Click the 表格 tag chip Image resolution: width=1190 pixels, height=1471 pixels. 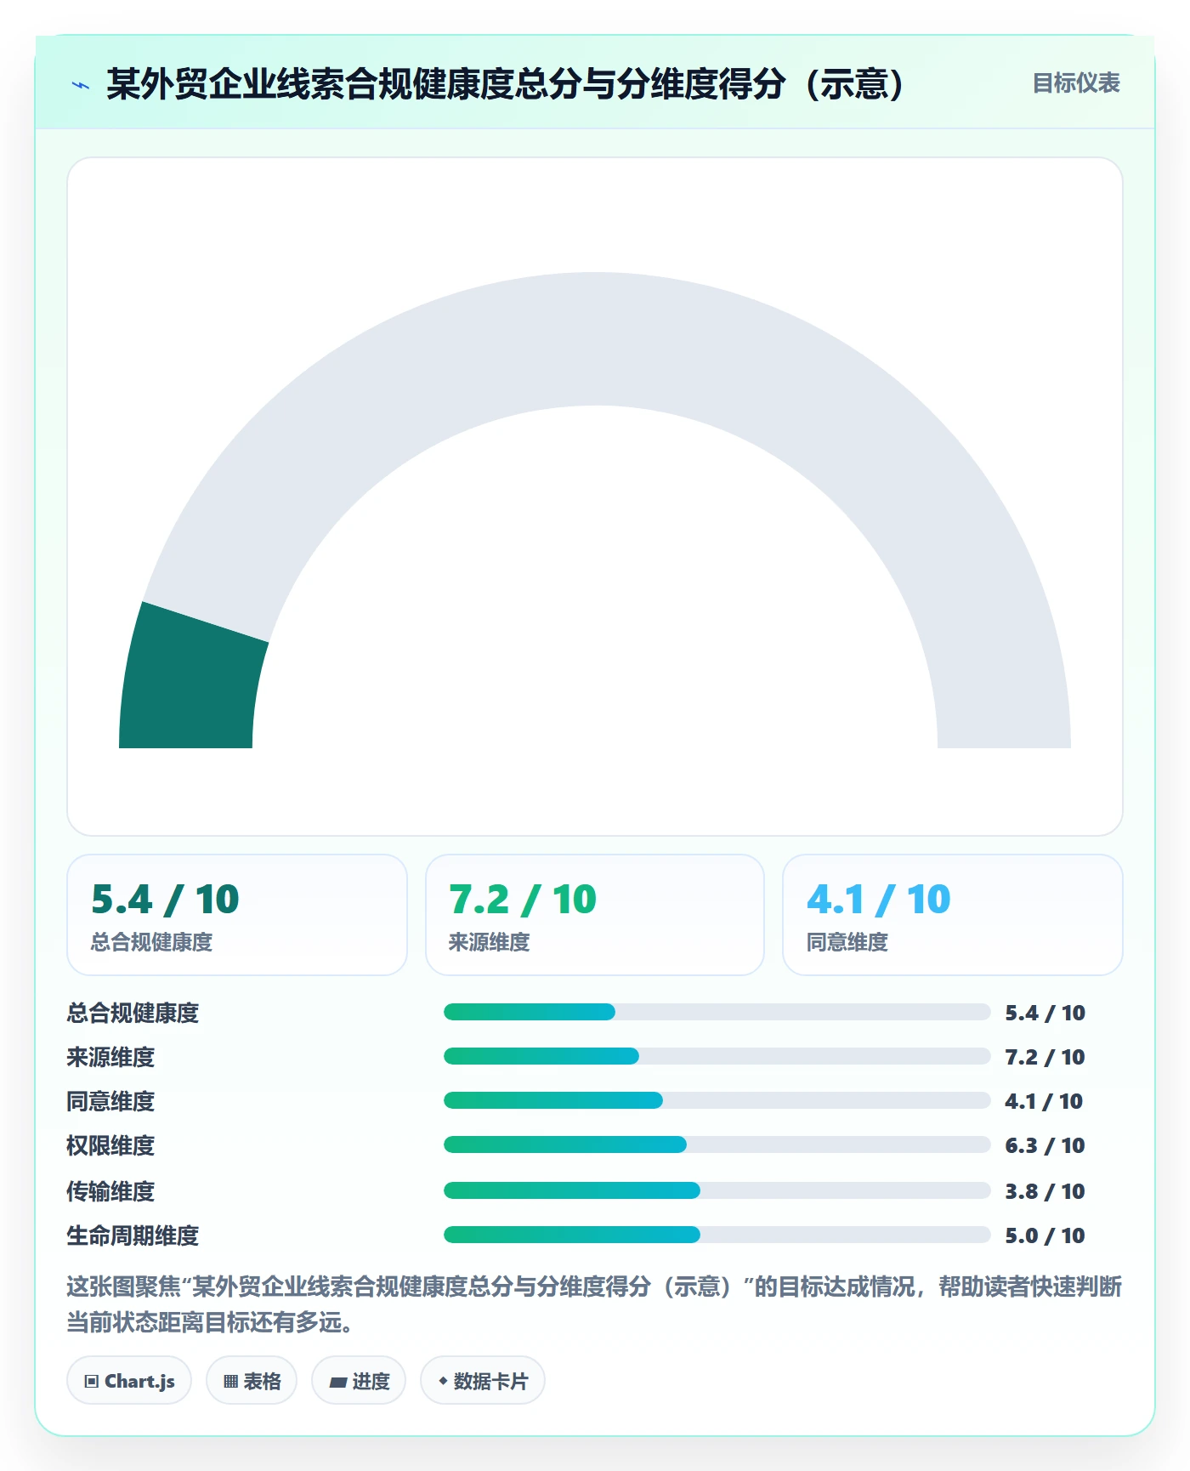point(252,1380)
